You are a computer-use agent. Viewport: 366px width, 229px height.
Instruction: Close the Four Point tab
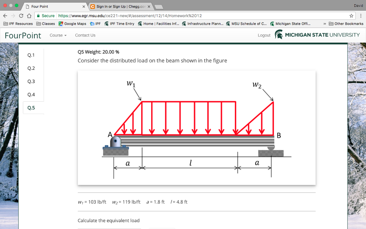coord(84,6)
